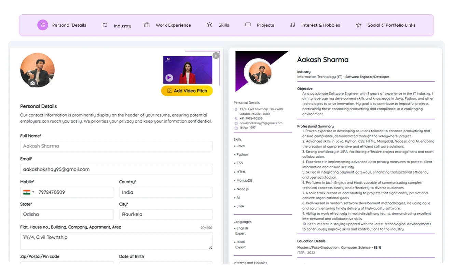Play the video pitch preview
Viewport: 453px width, 278px height.
coord(169,78)
